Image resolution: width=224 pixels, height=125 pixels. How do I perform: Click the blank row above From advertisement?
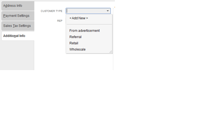click(x=89, y=27)
